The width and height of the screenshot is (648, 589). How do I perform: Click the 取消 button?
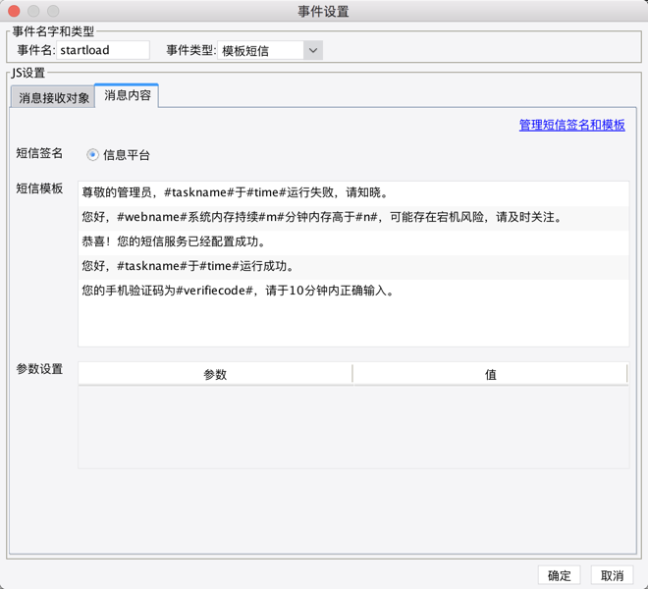click(x=612, y=575)
